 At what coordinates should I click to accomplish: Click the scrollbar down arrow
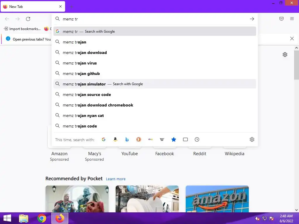296,210
